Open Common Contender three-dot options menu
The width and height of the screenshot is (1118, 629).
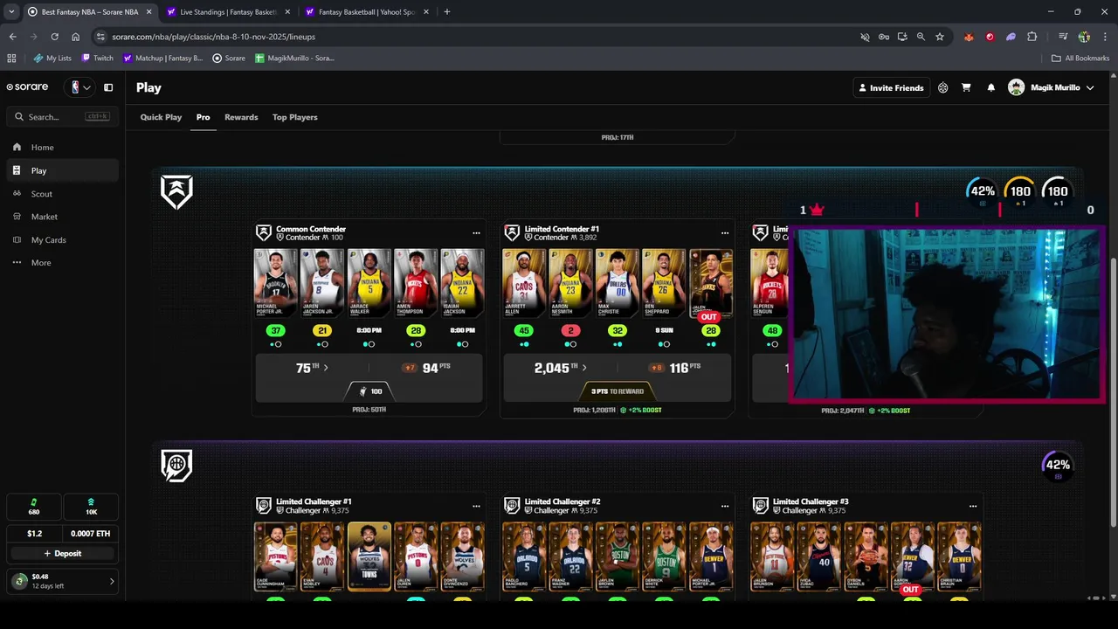476,233
